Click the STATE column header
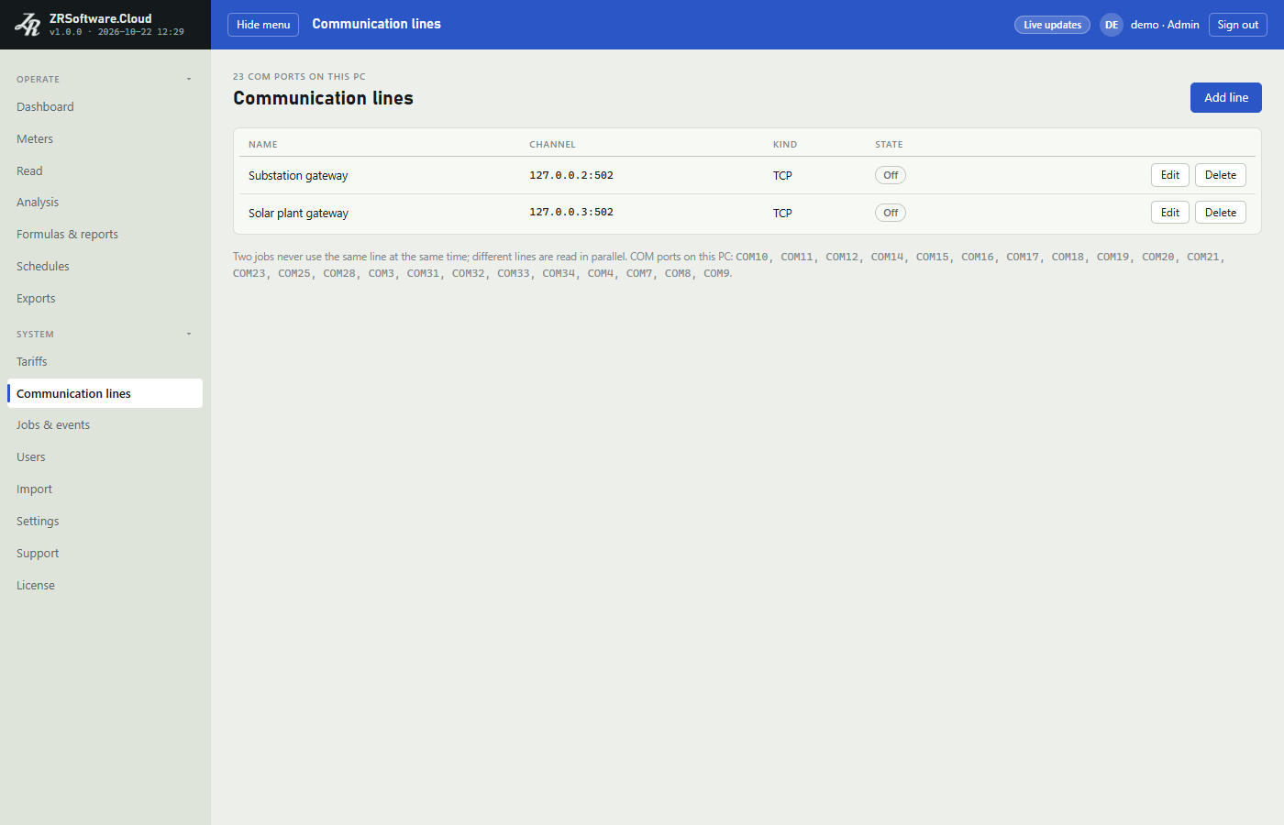This screenshot has width=1284, height=825. pos(889,145)
